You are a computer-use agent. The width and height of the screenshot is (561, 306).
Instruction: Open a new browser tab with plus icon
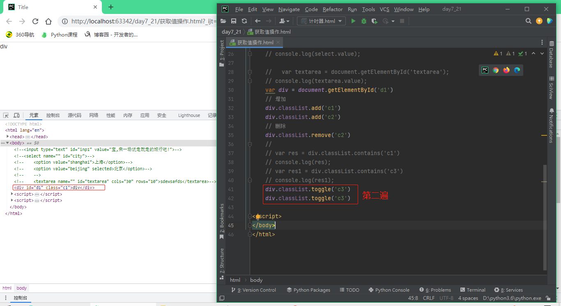[111, 7]
